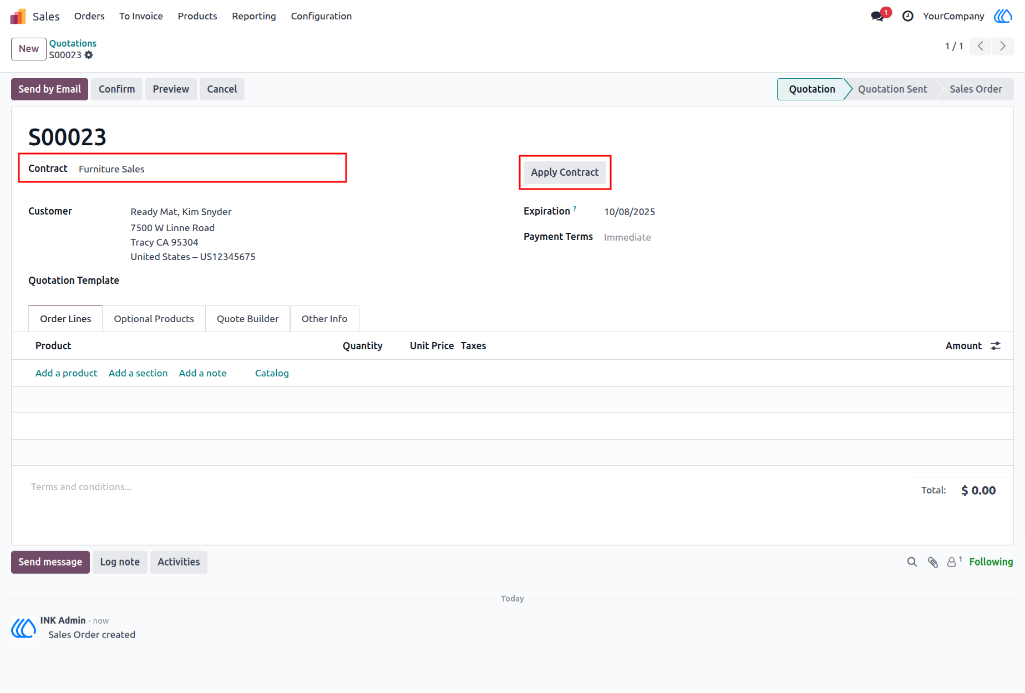Click the Apply Contract button
Screen dimensions: 1025x693
coord(565,172)
